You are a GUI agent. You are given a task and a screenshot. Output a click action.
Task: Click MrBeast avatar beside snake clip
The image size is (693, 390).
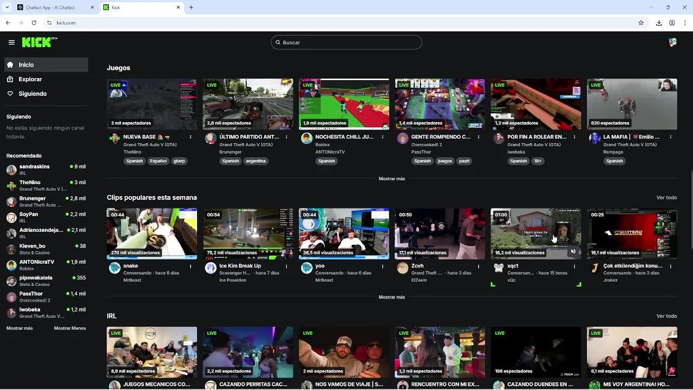click(114, 268)
